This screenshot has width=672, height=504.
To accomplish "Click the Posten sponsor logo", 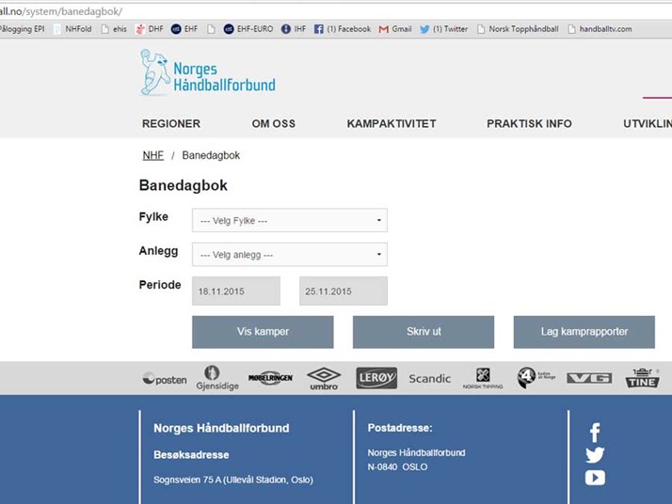I will tap(165, 379).
